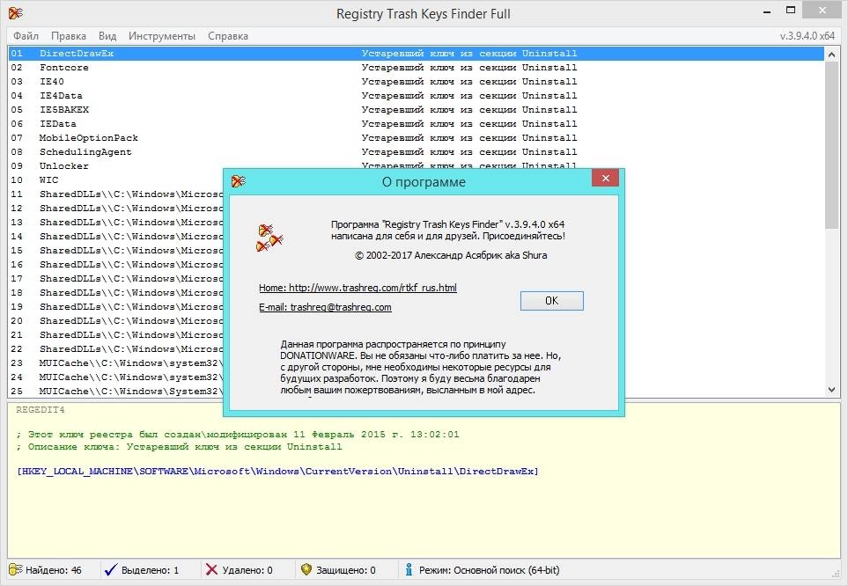
Task: Open the Правка menu
Action: coord(69,36)
